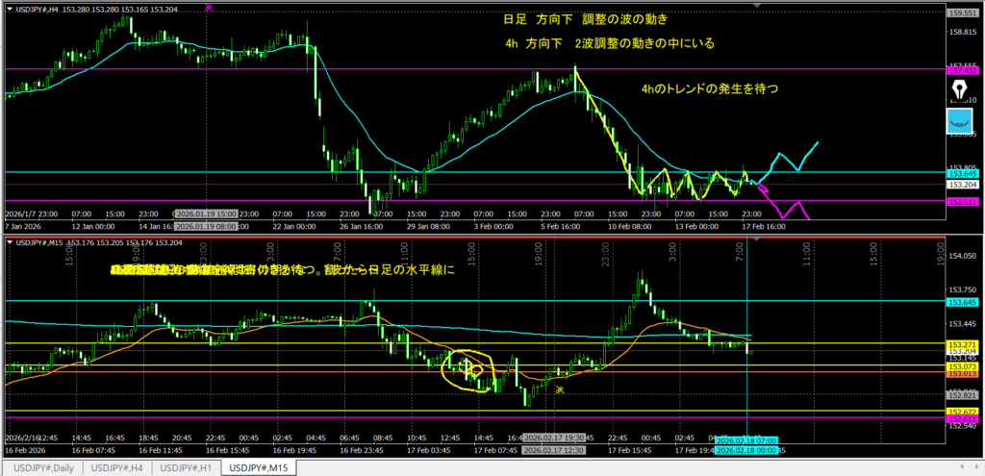
Task: Switch to the USDJPY#,H4 tab
Action: tap(118, 467)
